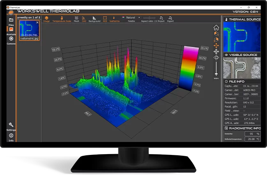Click the Export button beside Aspect ratio label
Screen dimensions: 267x175
[x=161, y=19]
